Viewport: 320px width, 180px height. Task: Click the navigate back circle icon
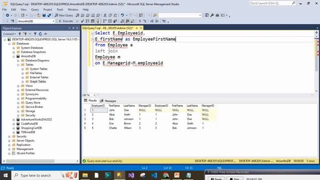(7, 15)
